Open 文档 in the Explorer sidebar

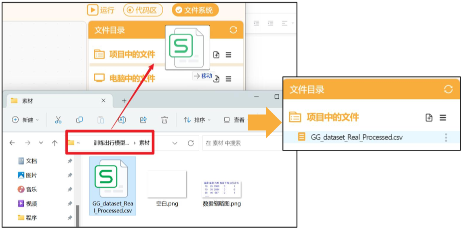point(27,161)
